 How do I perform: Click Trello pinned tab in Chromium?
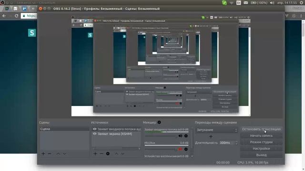pos(24,9)
